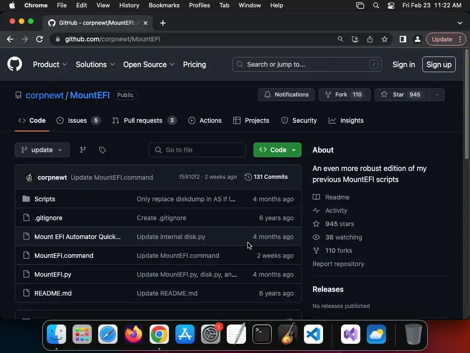Click the Chrome Update button
Image resolution: width=470 pixels, height=353 pixels.
442,39
